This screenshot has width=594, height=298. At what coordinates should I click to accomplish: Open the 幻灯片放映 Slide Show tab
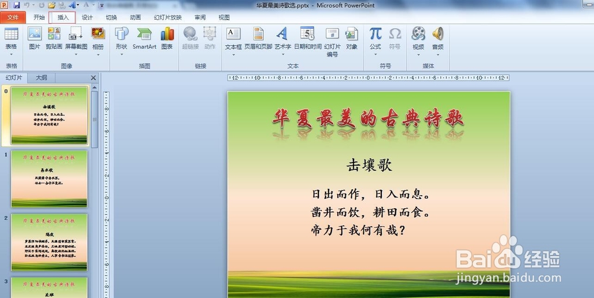tap(168, 17)
